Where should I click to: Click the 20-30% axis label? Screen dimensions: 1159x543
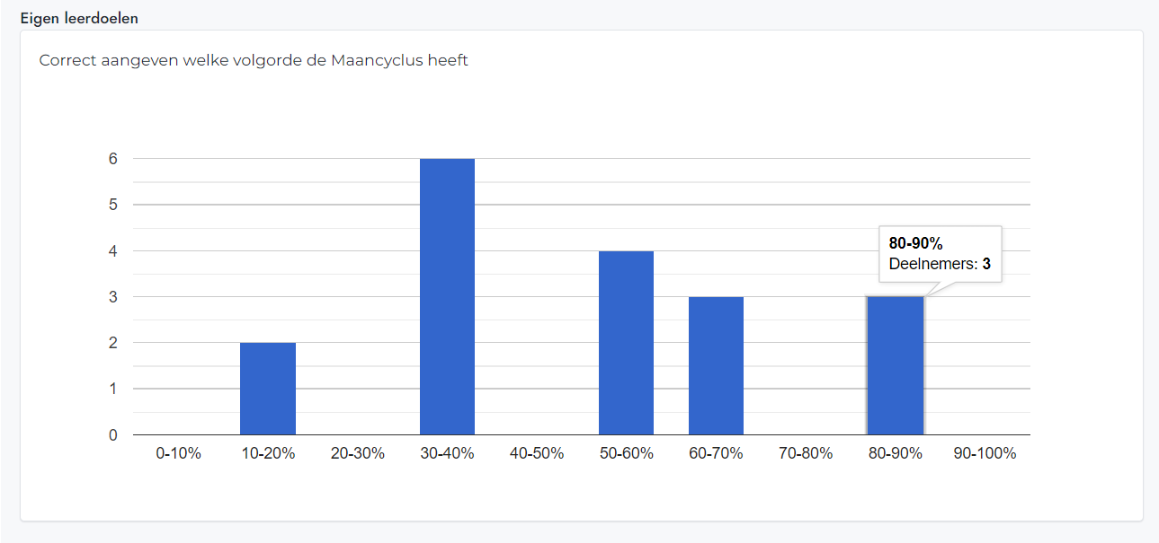tap(357, 453)
